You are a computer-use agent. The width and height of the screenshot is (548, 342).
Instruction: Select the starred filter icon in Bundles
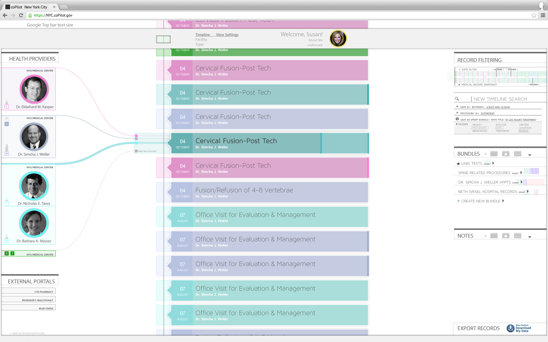506,154
